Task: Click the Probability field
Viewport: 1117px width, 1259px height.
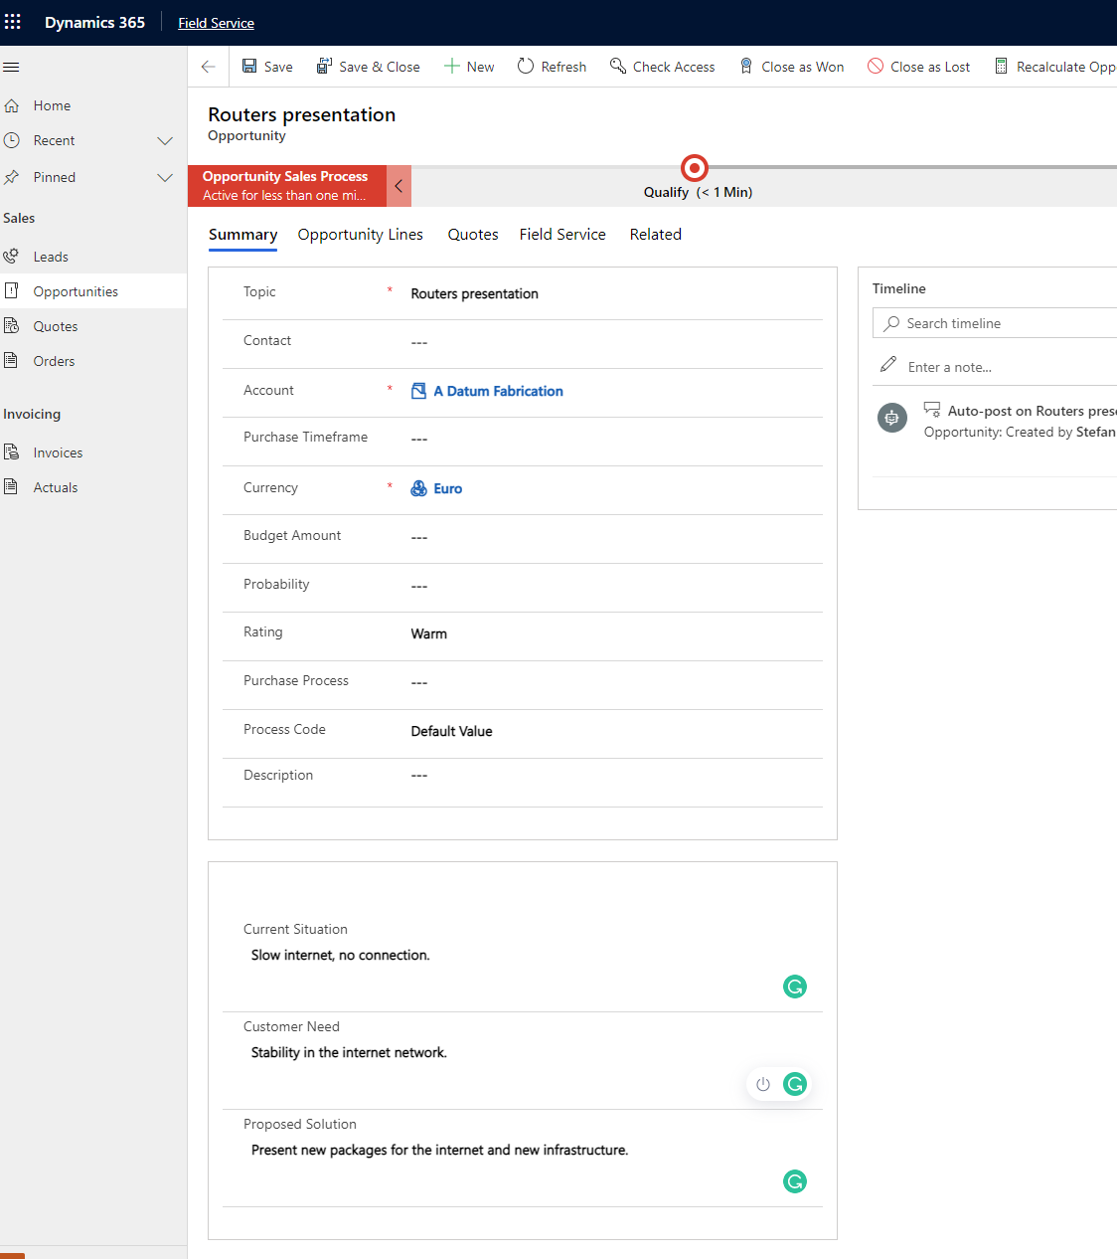Action: pos(615,585)
